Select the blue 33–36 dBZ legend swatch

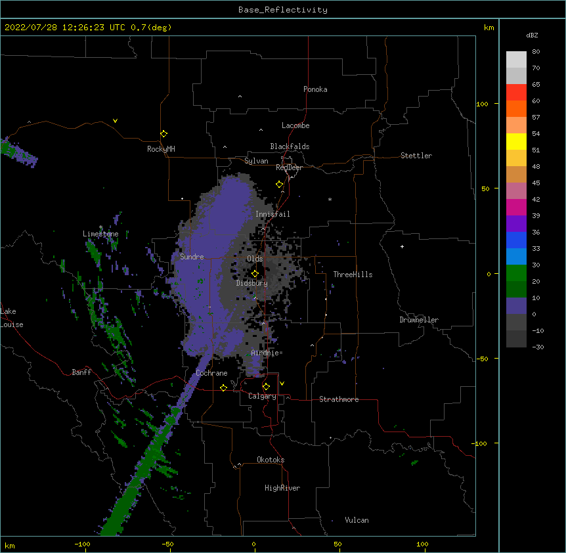coord(516,240)
